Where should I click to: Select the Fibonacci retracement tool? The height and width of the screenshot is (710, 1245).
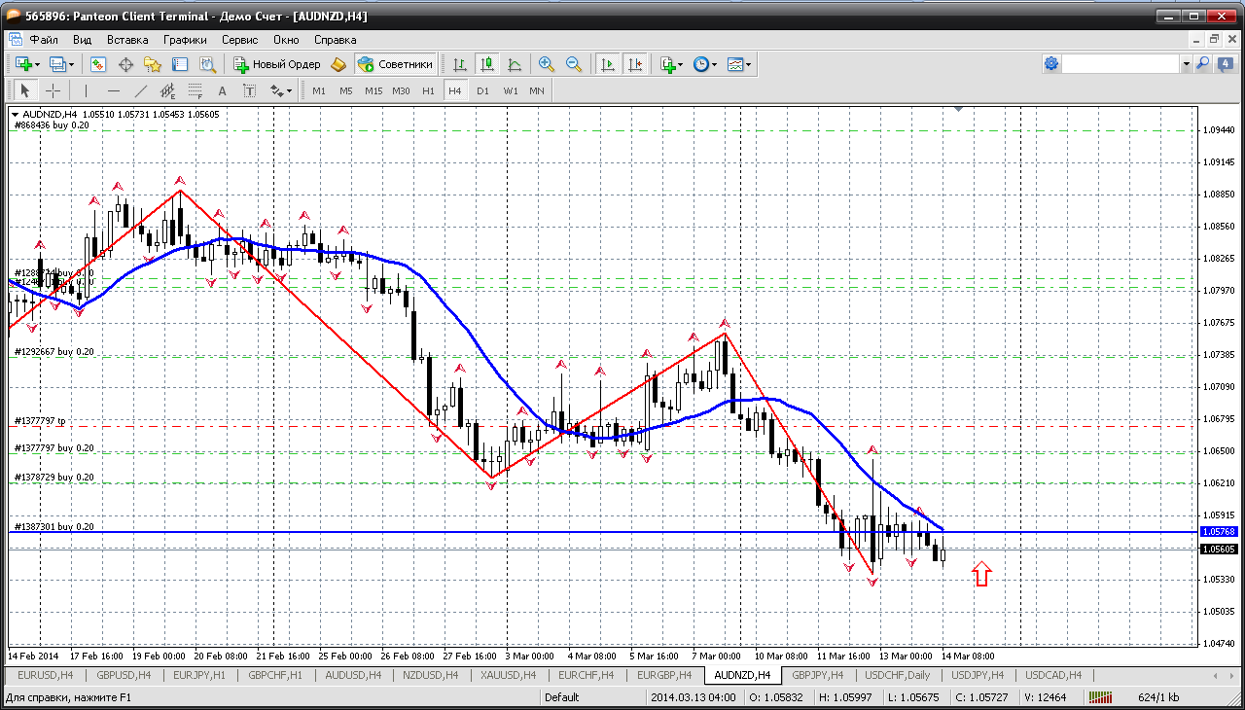[x=195, y=90]
